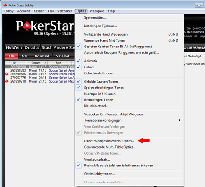205x187 pixels.
Task: Select tournament row 269390588
Action: tap(40, 67)
